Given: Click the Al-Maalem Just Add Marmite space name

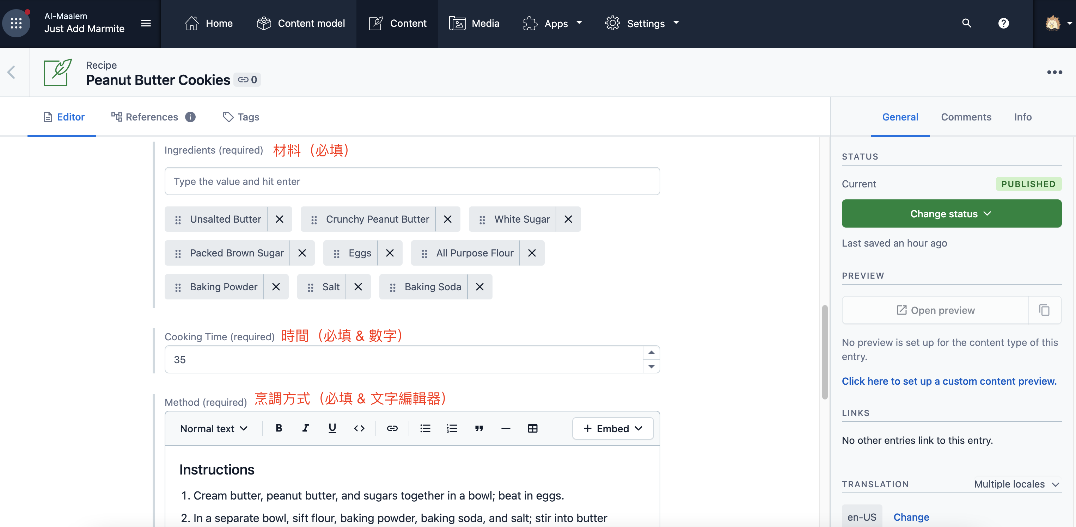Looking at the screenshot, I should 84,23.
